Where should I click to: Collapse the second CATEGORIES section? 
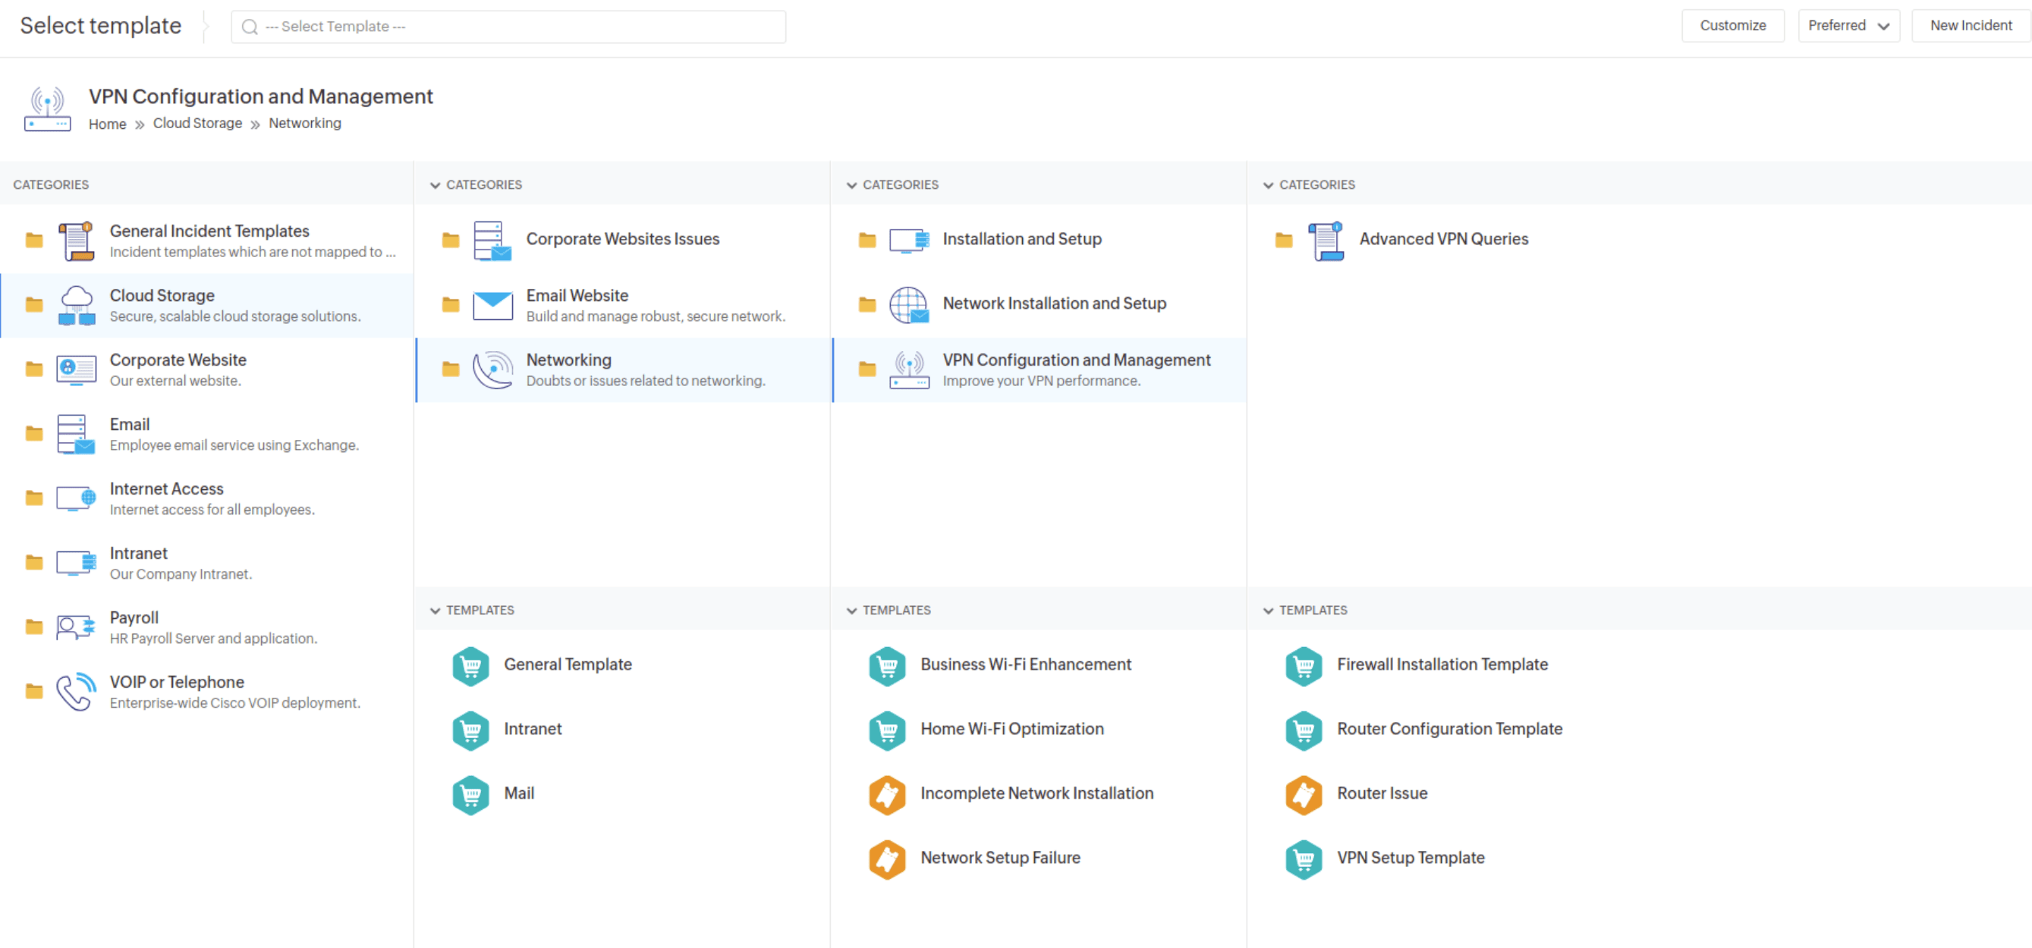436,184
